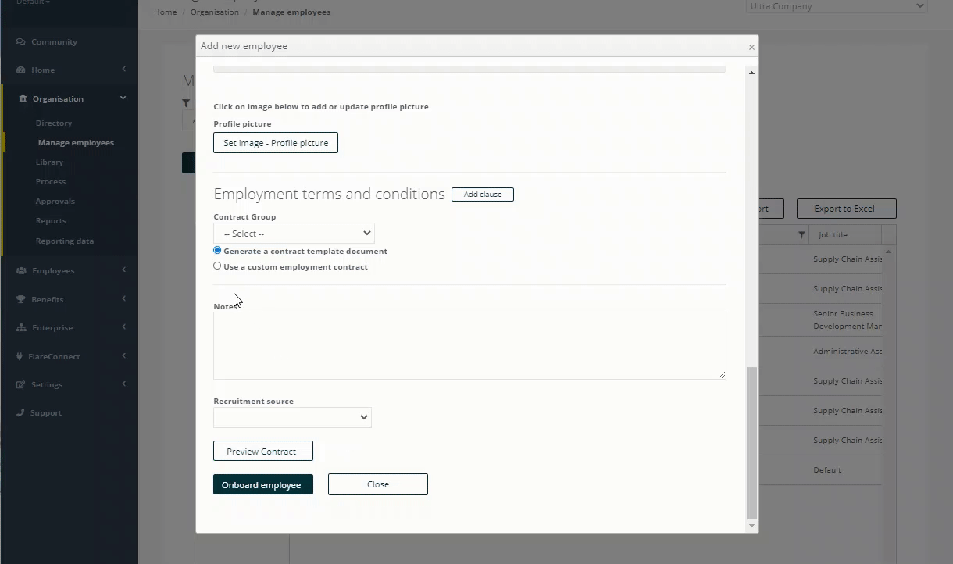The image size is (953, 564).
Task: Open the Contract Group dropdown
Action: [x=294, y=234]
